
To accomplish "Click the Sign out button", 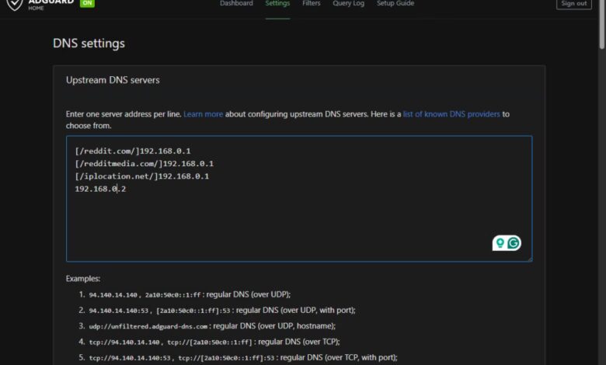I will pos(573,4).
